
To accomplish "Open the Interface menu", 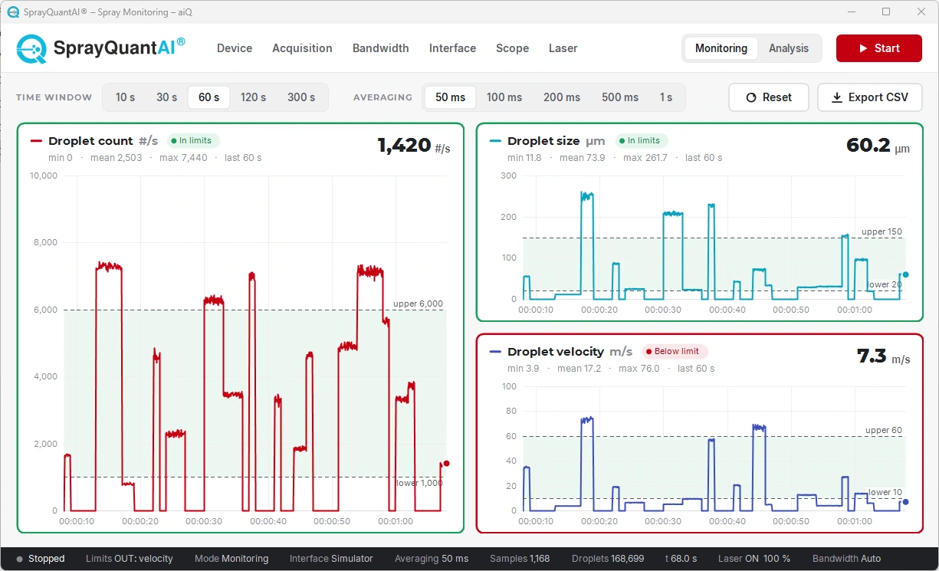I will pyautogui.click(x=452, y=48).
